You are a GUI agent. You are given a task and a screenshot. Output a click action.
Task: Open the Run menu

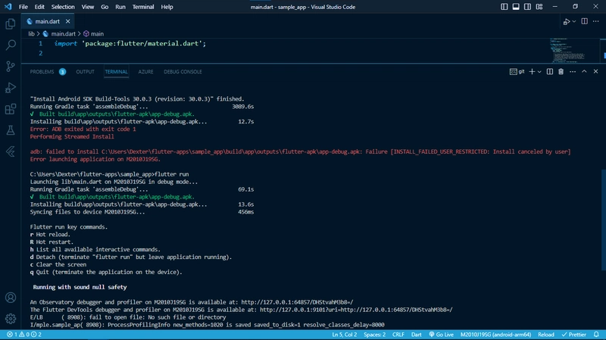120,7
